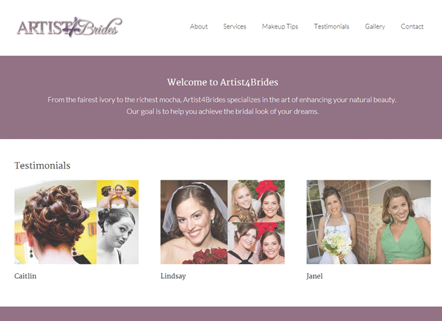Image resolution: width=442 pixels, height=321 pixels.
Task: View Caitlin's black-and-white portrait photo
Action: coord(118,236)
